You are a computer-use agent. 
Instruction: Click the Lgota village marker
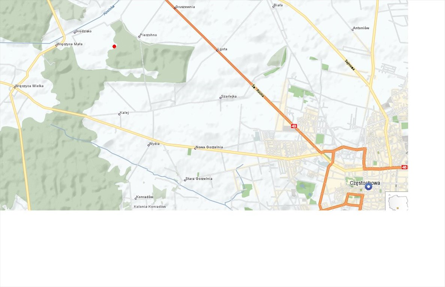[x=217, y=50]
